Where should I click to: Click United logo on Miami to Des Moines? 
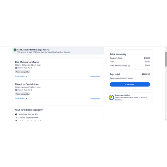click(x=16, y=90)
